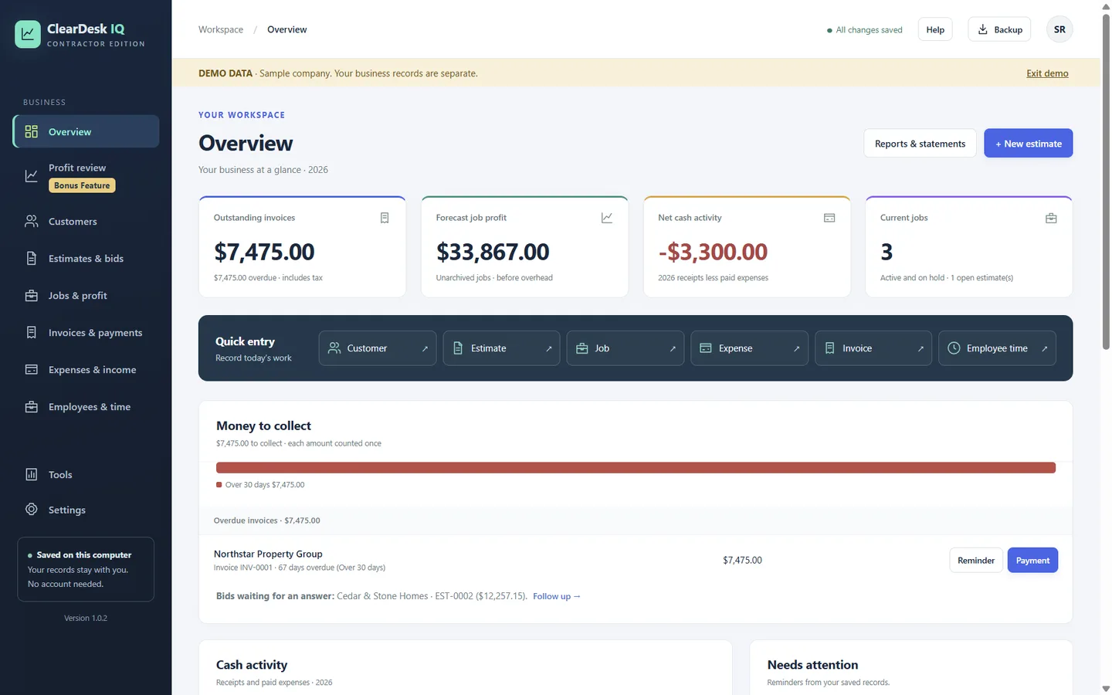The width and height of the screenshot is (1112, 695).
Task: Quick entry: add an Estimate
Action: (x=502, y=348)
